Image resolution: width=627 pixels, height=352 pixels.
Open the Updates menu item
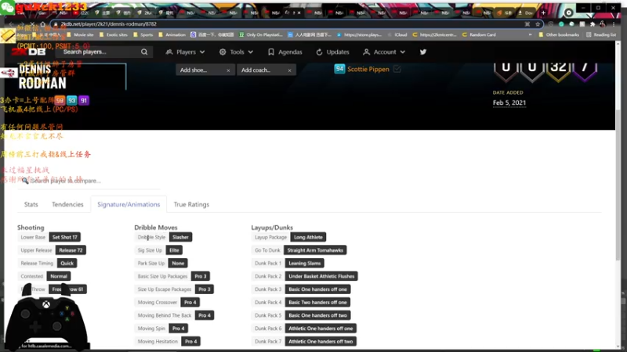pyautogui.click(x=332, y=52)
